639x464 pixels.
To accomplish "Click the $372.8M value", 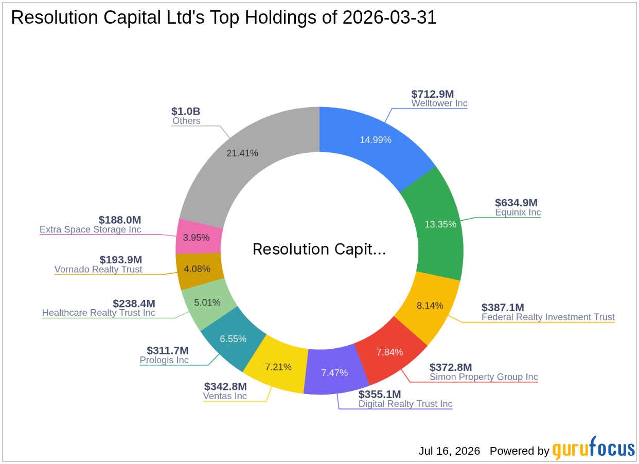I will pyautogui.click(x=451, y=367).
